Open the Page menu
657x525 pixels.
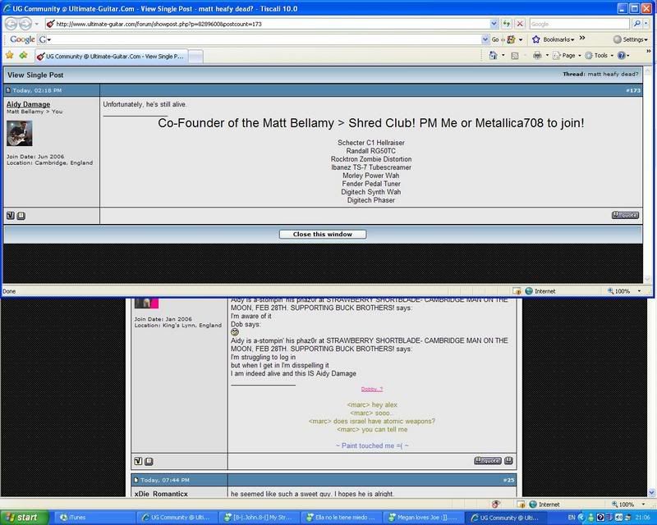[567, 55]
